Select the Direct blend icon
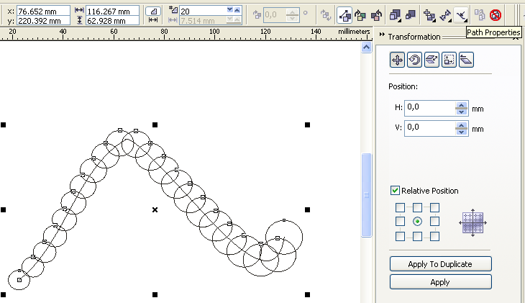Viewport: 525px width, 303px height. pyautogui.click(x=344, y=13)
